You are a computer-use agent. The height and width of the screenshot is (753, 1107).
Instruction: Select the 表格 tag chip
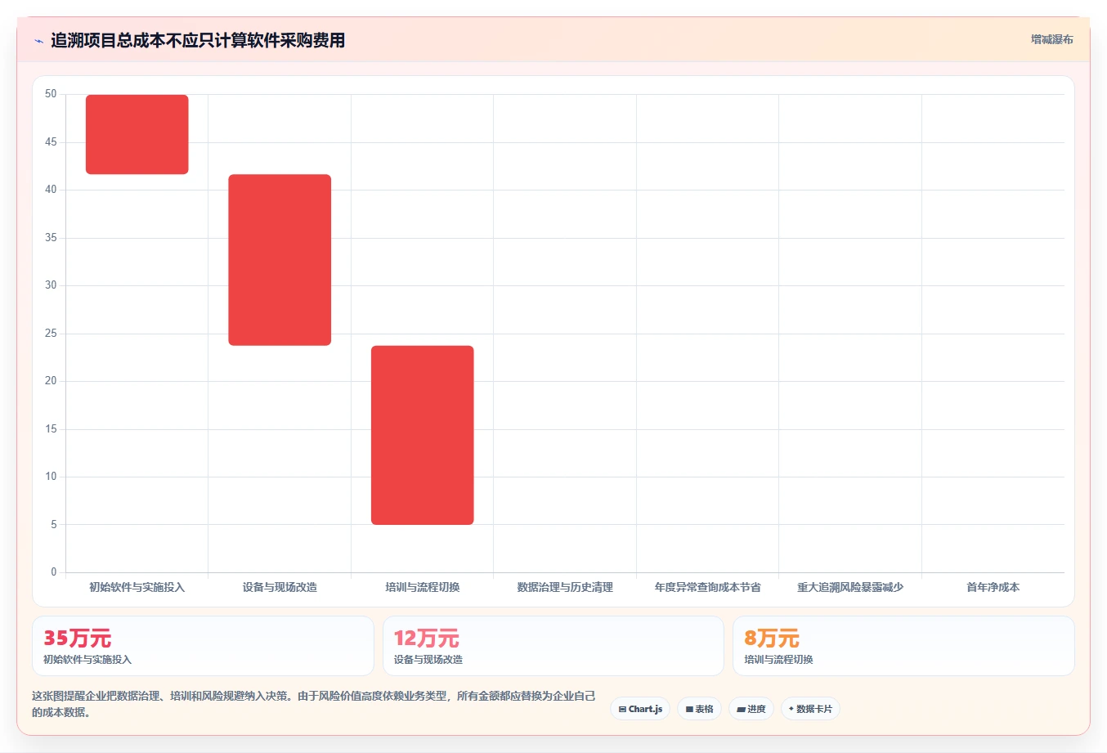pyautogui.click(x=699, y=709)
